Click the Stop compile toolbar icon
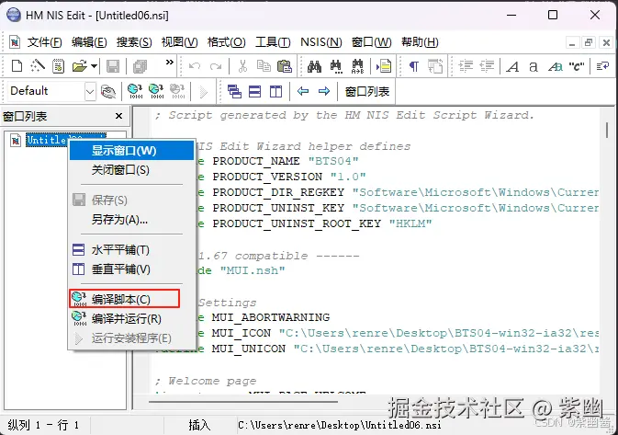 tap(177, 91)
